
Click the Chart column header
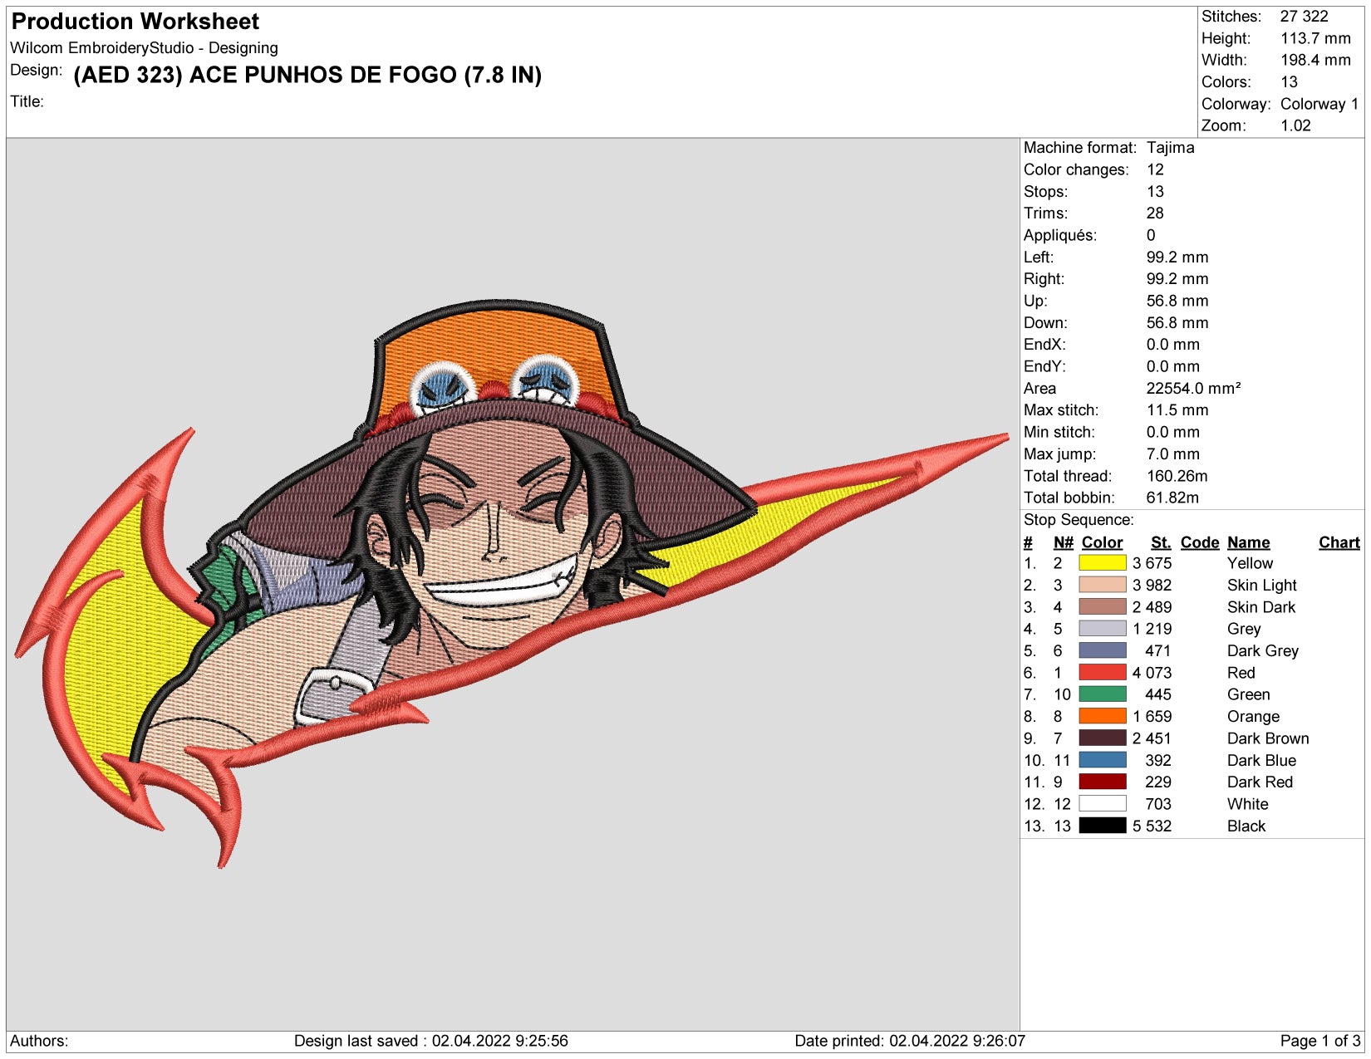tap(1339, 542)
